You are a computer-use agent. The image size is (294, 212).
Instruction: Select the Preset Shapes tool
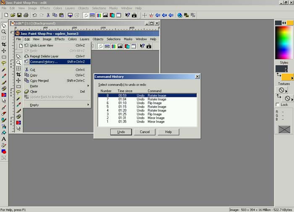pos(4,152)
